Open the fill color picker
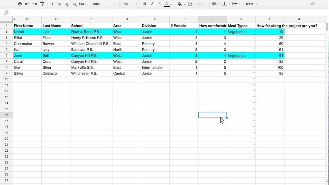Viewport: 329px width, 185px height. (181, 4)
